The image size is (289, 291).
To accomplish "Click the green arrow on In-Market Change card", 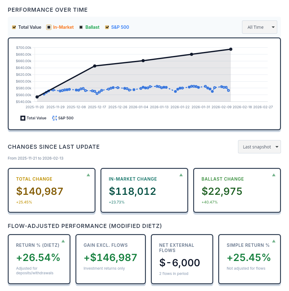I will click(181, 175).
